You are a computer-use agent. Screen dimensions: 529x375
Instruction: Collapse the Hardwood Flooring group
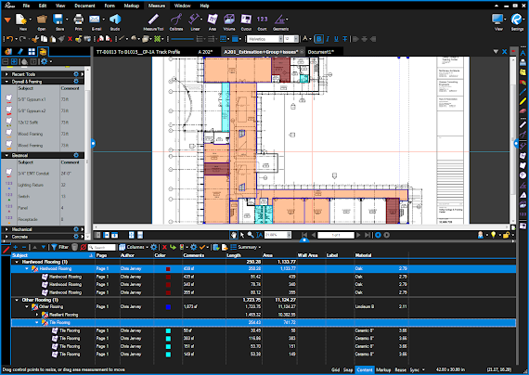point(17,262)
